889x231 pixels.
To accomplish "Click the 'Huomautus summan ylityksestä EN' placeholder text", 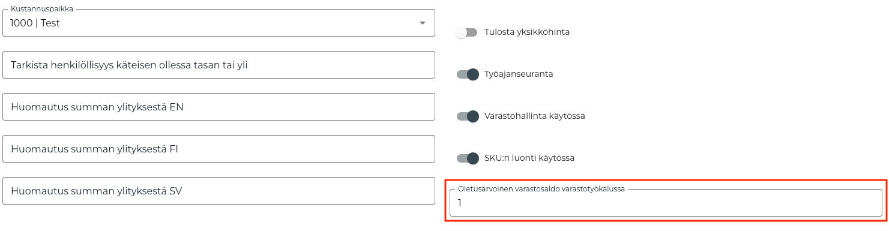I will pos(97,107).
